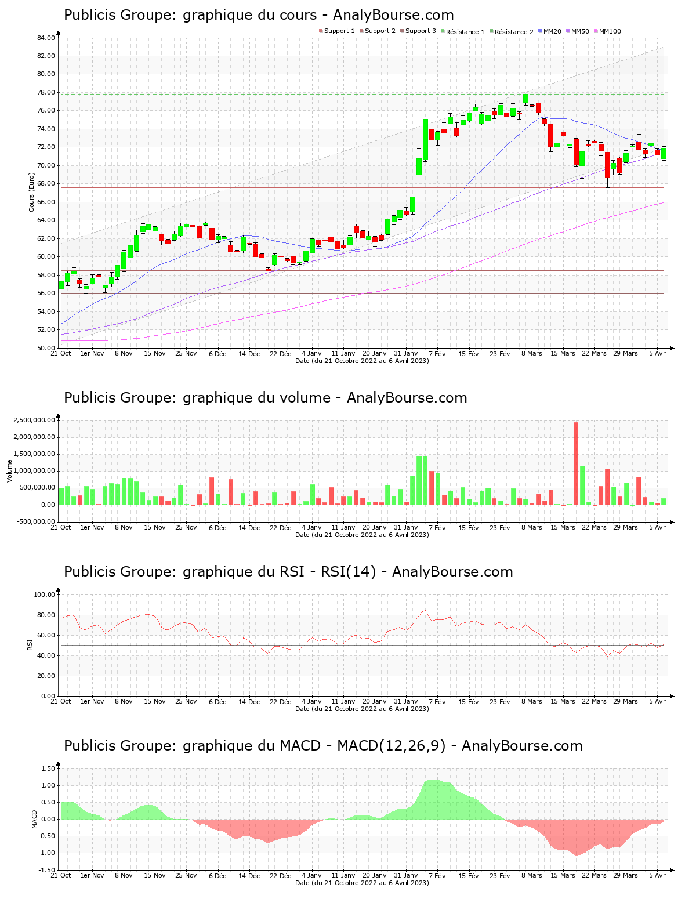The width and height of the screenshot is (696, 899).
Task: Click the 84.00 label on price axis
Action: tap(46, 38)
